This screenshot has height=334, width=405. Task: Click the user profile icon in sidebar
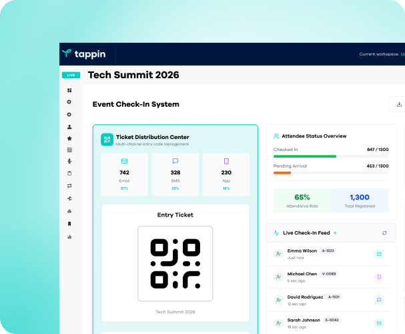click(x=69, y=126)
